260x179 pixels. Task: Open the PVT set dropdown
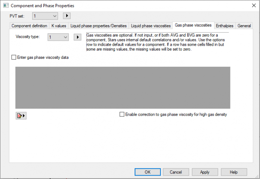click(45, 16)
